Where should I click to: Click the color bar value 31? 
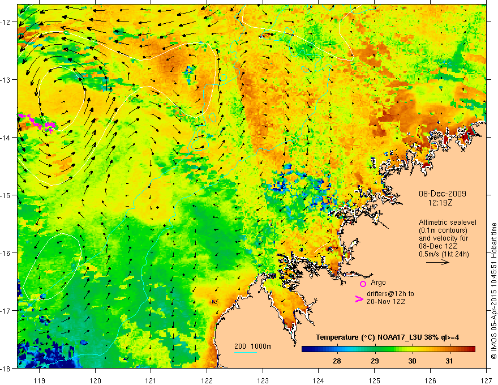coord(449,361)
